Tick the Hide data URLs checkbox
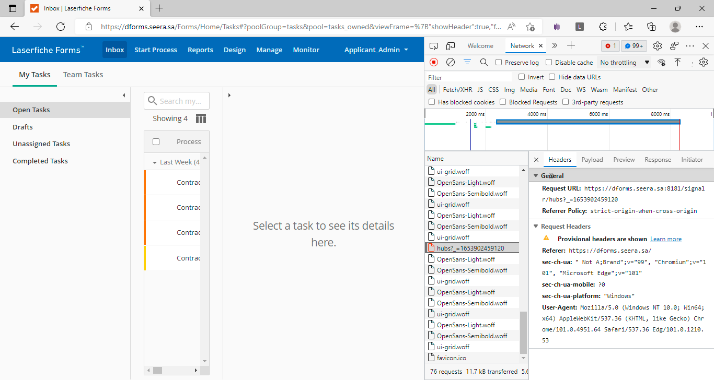Screen dimensions: 714x380 (x=552, y=77)
